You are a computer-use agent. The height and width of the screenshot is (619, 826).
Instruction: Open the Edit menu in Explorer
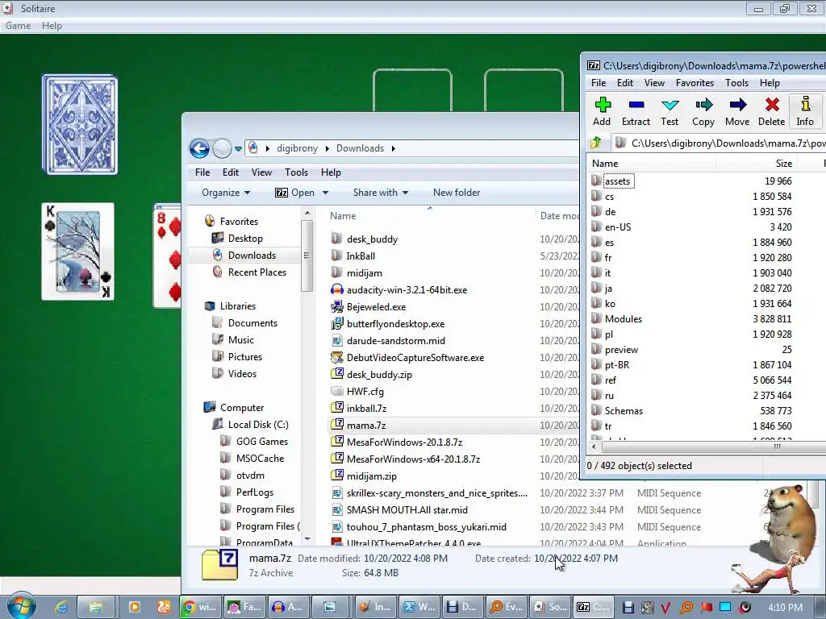(x=230, y=172)
